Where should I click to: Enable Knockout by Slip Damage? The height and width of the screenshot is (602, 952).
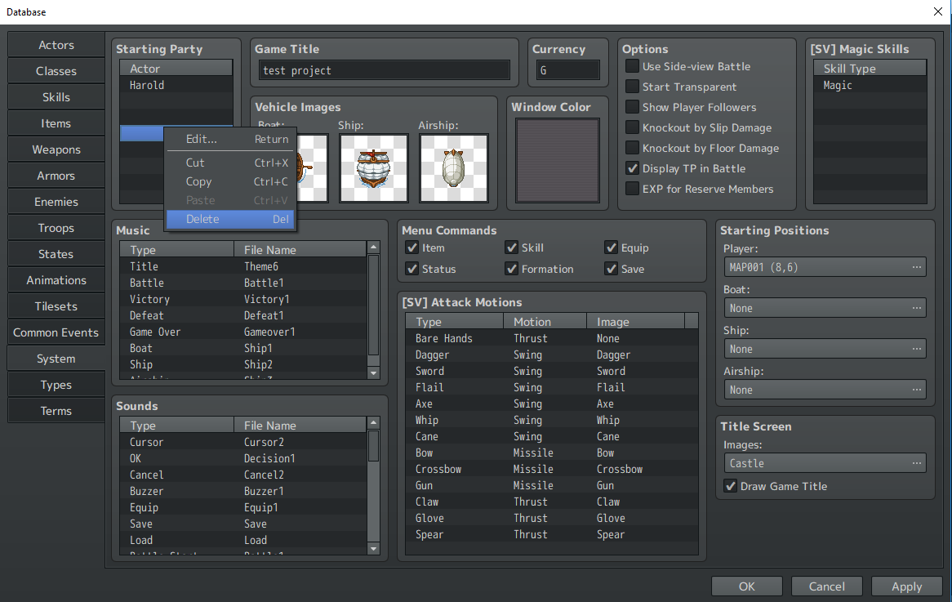coord(632,127)
